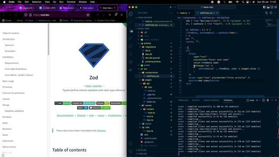Viewport: 279px width, 157px height.
Task: Bookmark zod.dev with the star icon
Action: [88, 15]
